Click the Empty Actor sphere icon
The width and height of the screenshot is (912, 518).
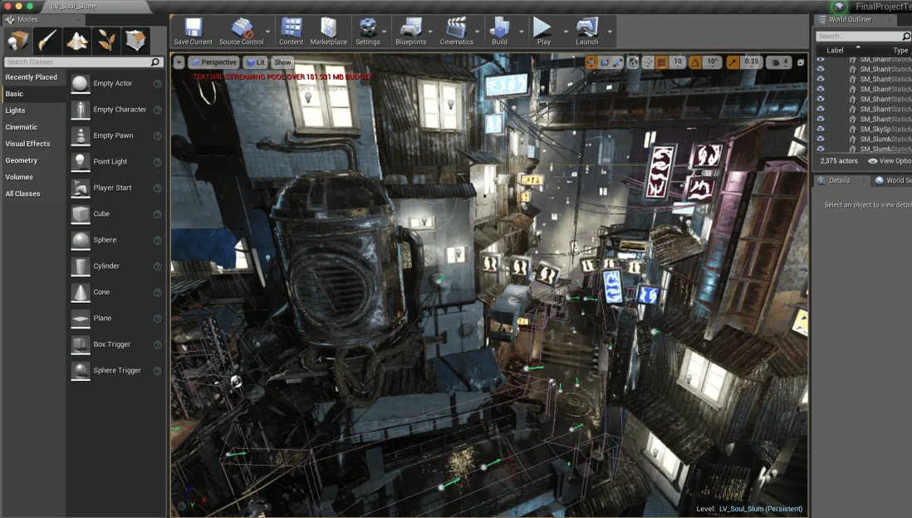point(81,84)
